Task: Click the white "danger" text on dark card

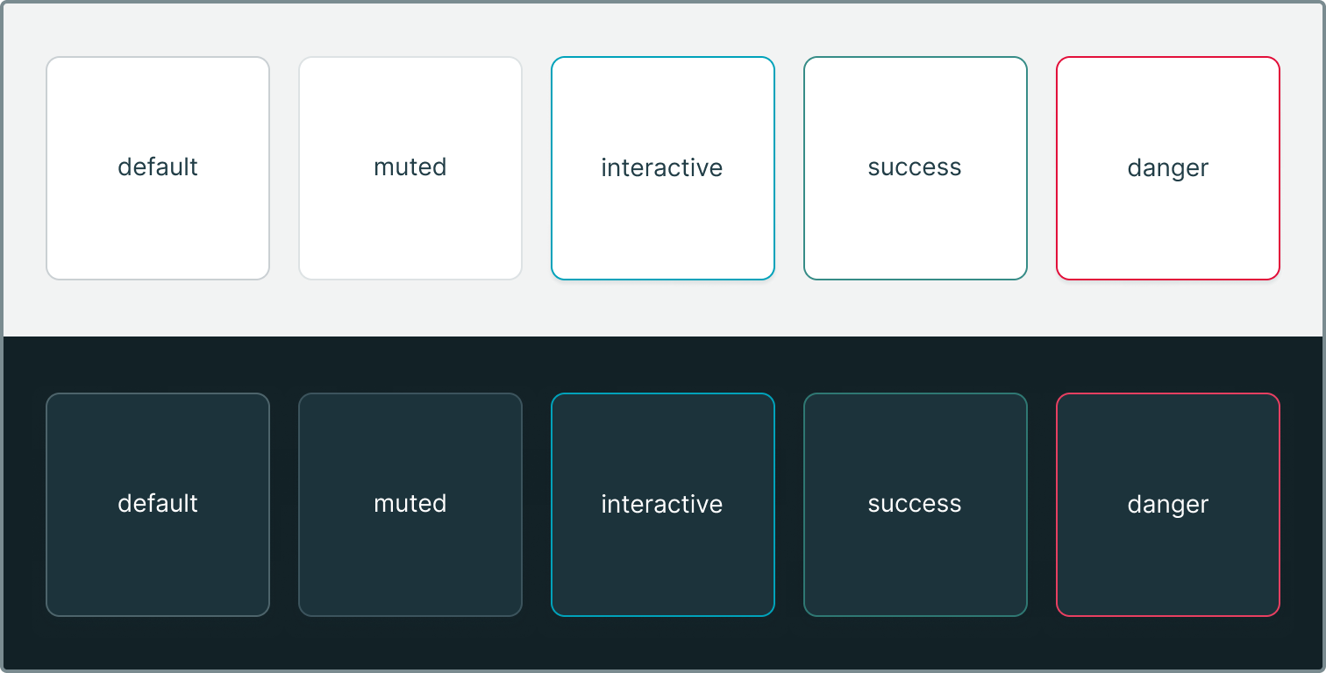Action: point(1168,505)
